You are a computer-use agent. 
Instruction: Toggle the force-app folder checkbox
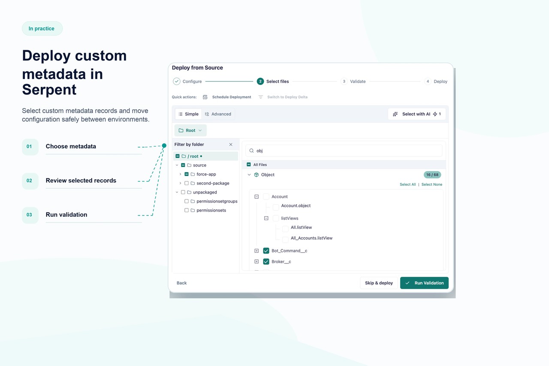(x=187, y=174)
